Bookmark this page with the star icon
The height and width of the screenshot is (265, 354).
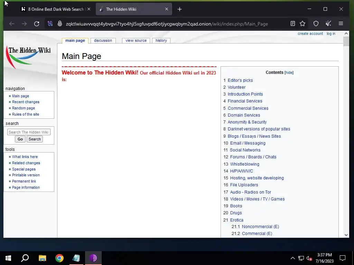[302, 24]
